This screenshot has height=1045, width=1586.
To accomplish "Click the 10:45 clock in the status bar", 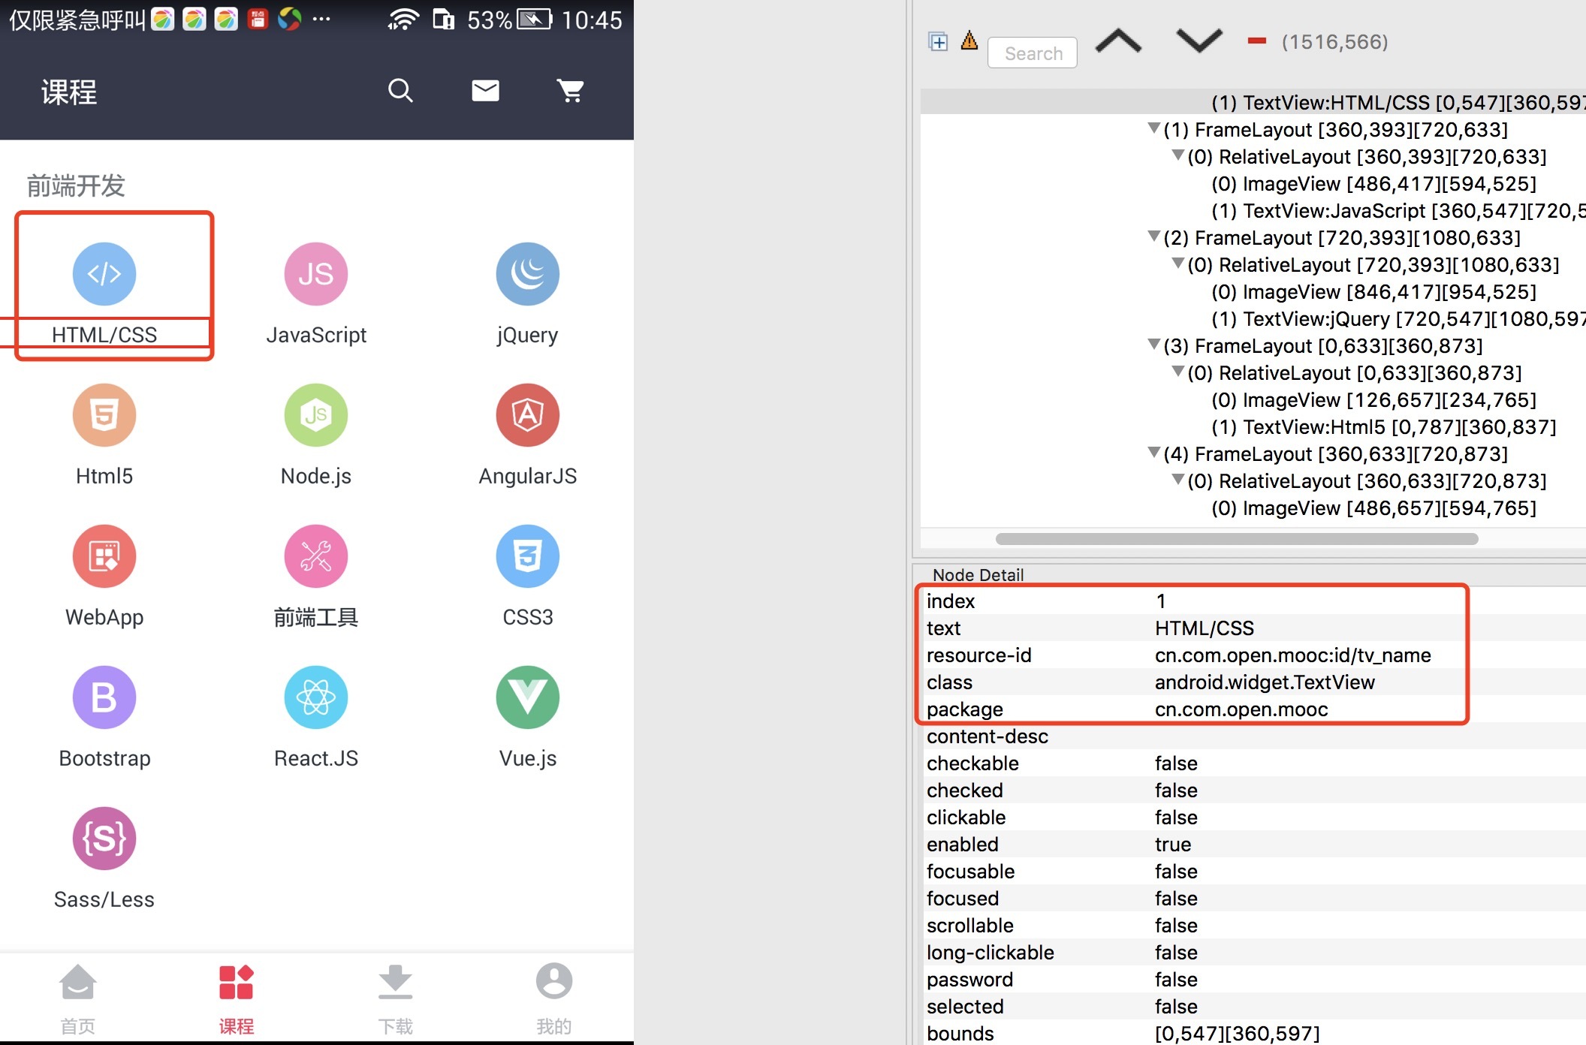I will pos(592,20).
